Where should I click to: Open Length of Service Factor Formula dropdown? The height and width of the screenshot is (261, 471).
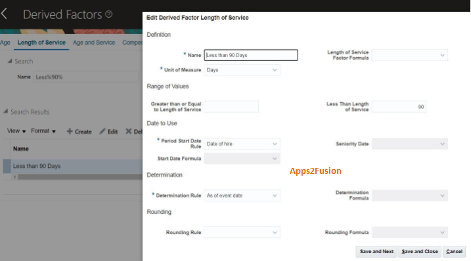(410, 55)
